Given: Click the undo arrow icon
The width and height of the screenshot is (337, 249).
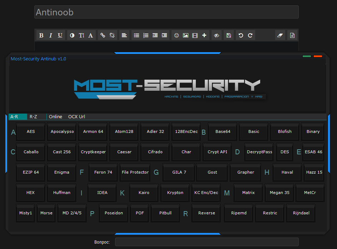Looking at the screenshot, I should (x=241, y=35).
